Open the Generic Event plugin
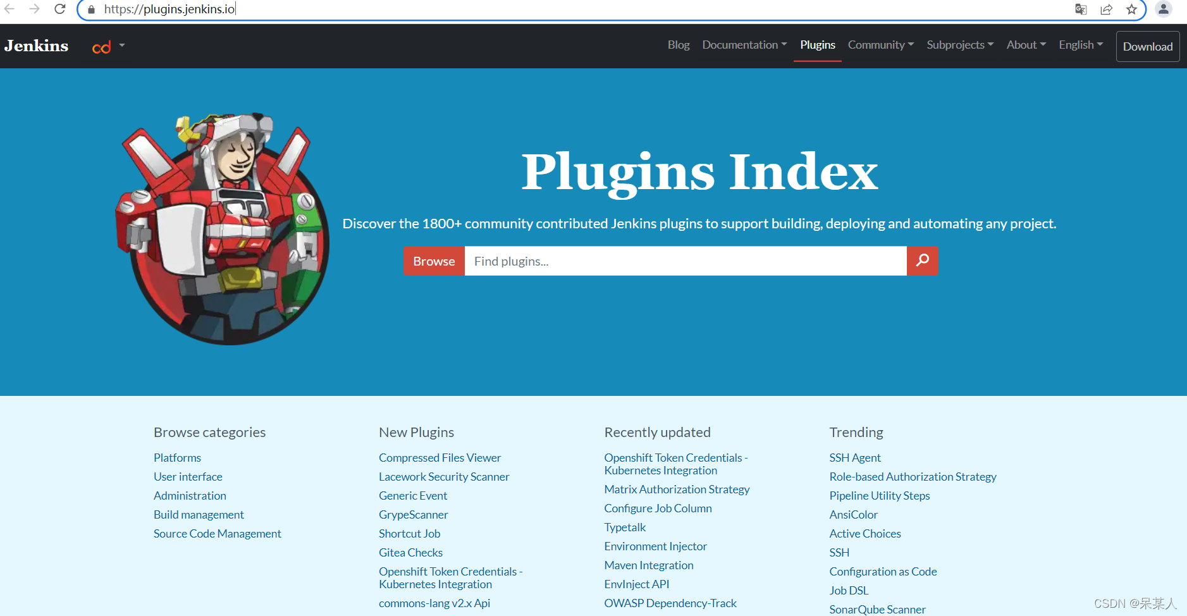This screenshot has width=1187, height=616. (413, 495)
